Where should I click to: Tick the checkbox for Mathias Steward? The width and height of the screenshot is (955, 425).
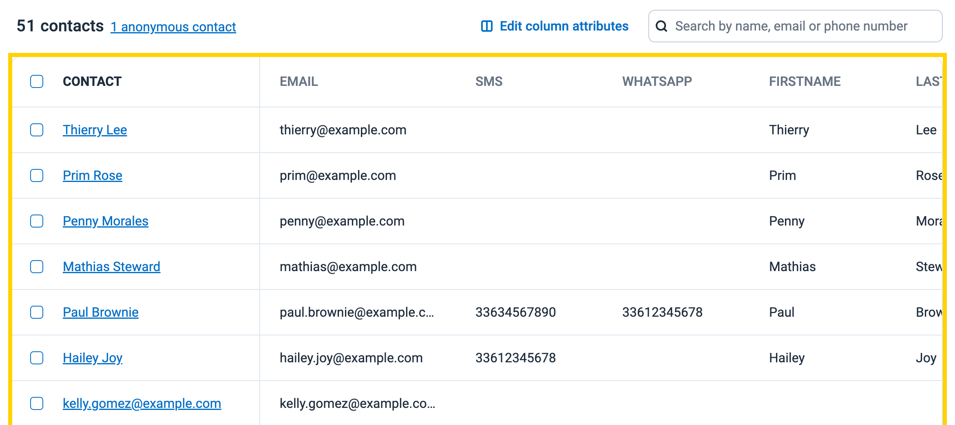[x=37, y=267]
